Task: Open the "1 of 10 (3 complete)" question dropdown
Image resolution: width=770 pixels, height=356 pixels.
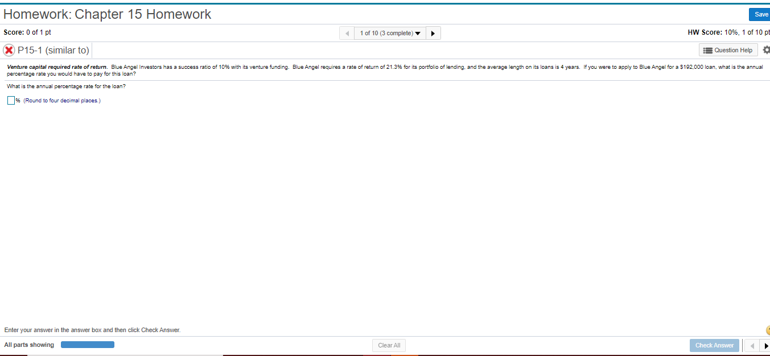Action: coord(390,33)
